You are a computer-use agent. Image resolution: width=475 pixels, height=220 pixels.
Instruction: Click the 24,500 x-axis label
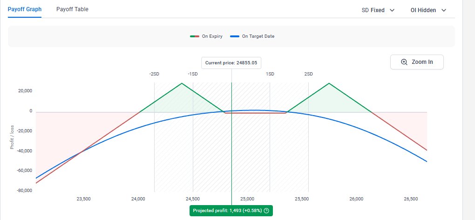[x=193, y=199]
